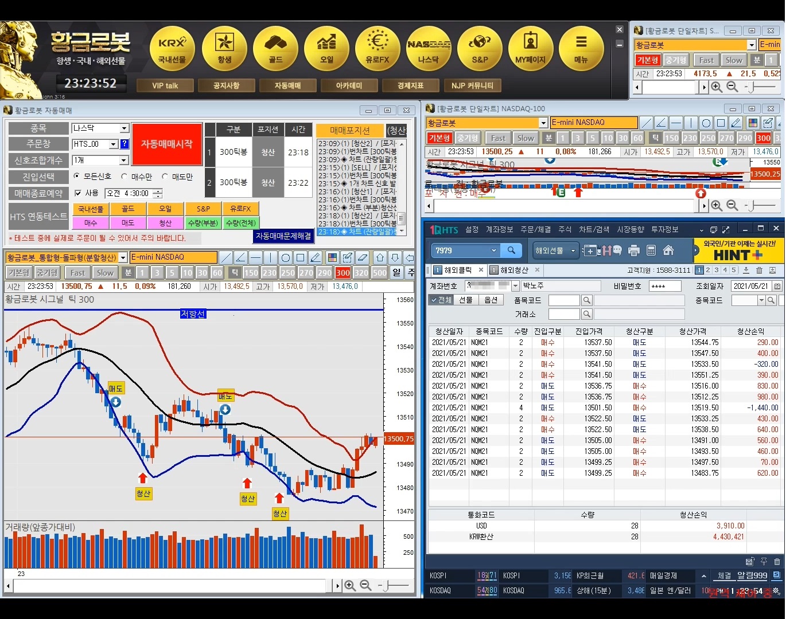Screen dimensions: 786x619
Task: Click up arrow icon in main chart toolbar
Action: click(380, 257)
